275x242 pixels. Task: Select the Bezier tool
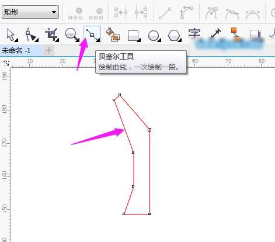pos(92,34)
